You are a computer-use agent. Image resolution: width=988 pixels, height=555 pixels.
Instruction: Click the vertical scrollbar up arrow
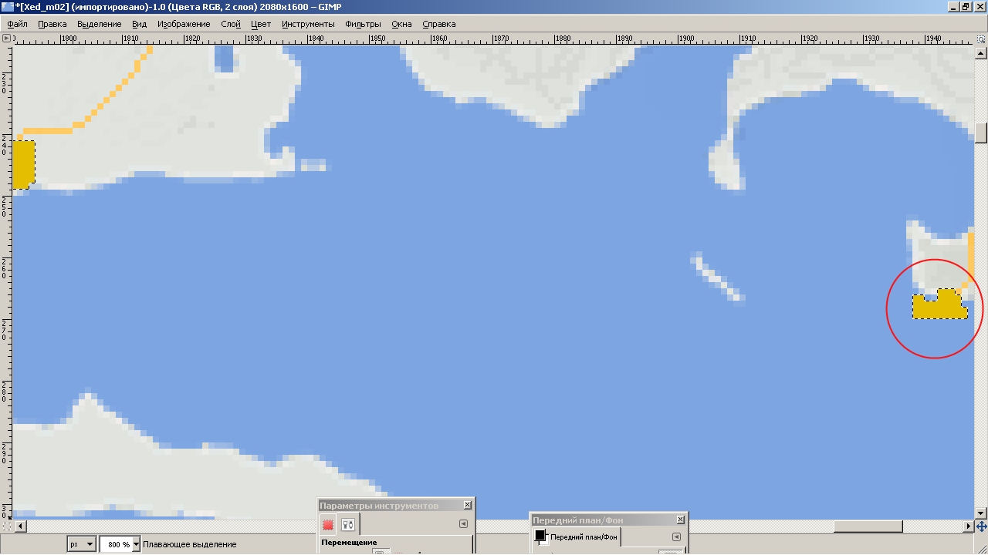981,52
